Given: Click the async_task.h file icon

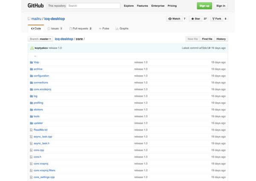Looking at the screenshot, I should tap(31, 143).
